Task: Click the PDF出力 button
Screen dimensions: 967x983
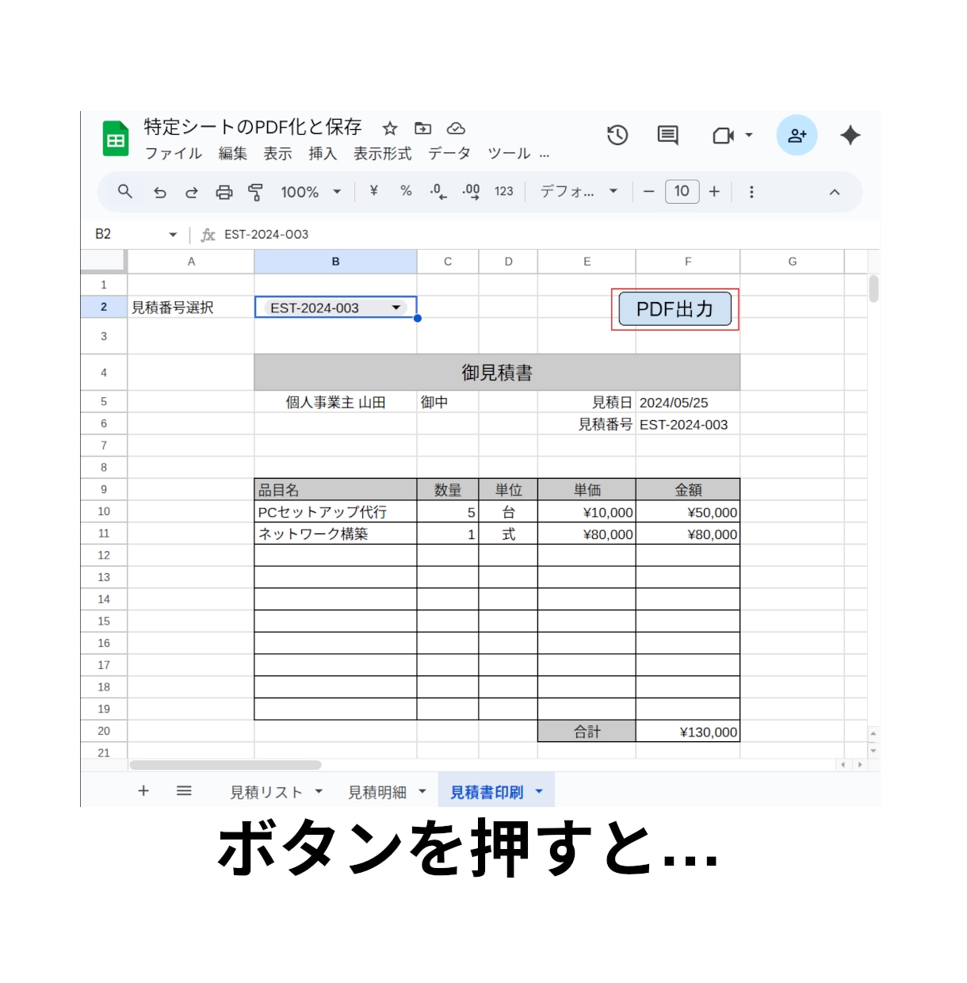Action: click(x=675, y=309)
